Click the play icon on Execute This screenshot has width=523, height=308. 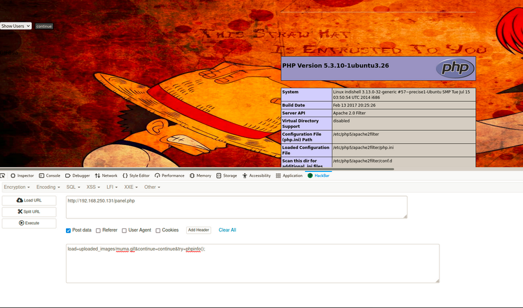[21, 223]
